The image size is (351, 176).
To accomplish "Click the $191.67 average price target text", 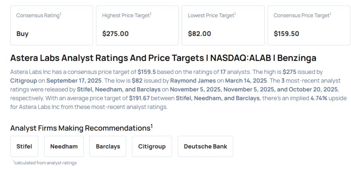I will (141, 98).
